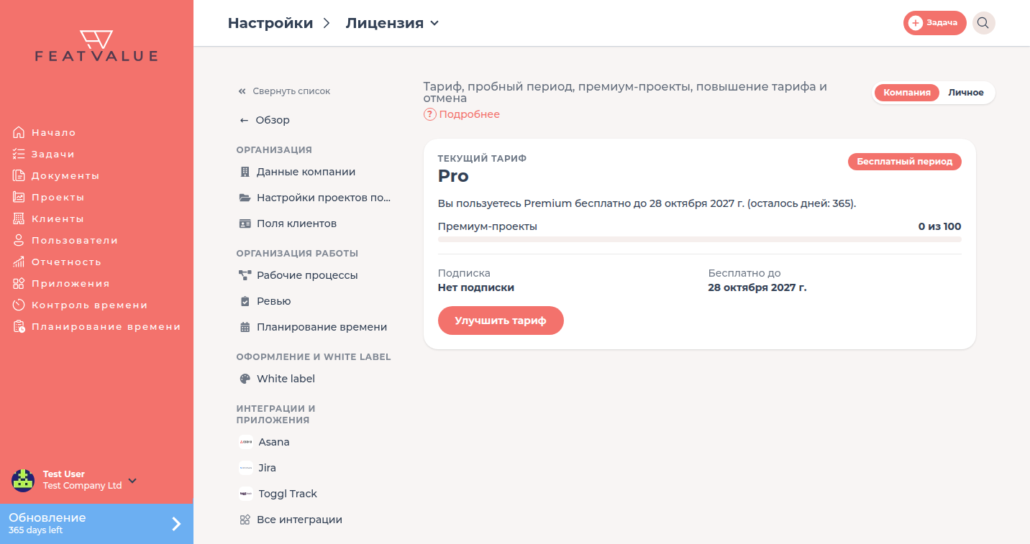This screenshot has width=1030, height=544.
Task: Click the Asana integration logo
Action: [x=245, y=442]
